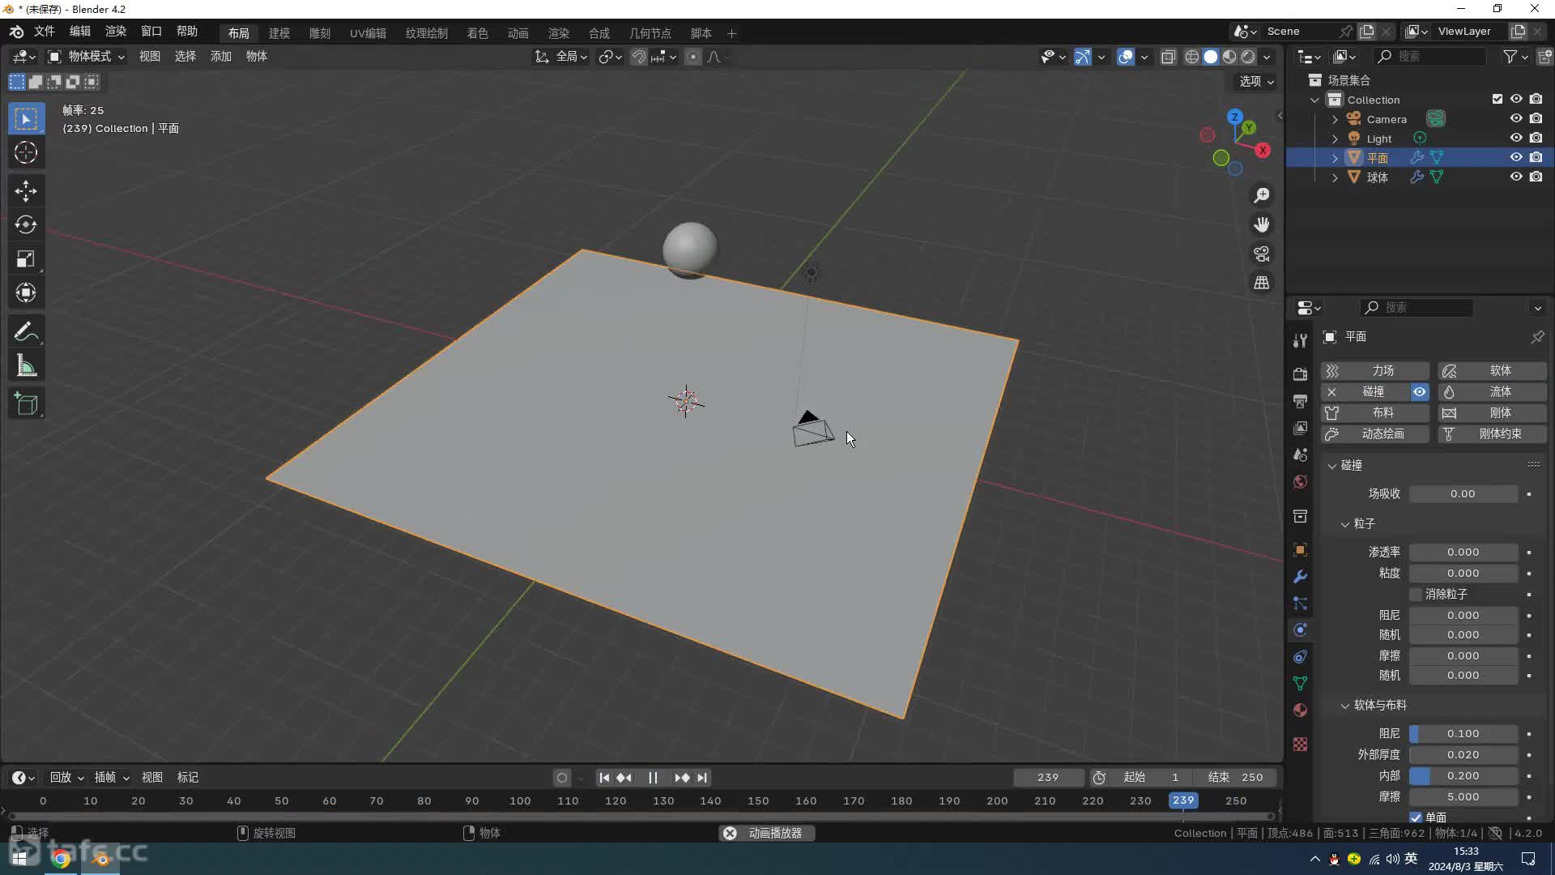Open the 文件 menu

pyautogui.click(x=44, y=32)
